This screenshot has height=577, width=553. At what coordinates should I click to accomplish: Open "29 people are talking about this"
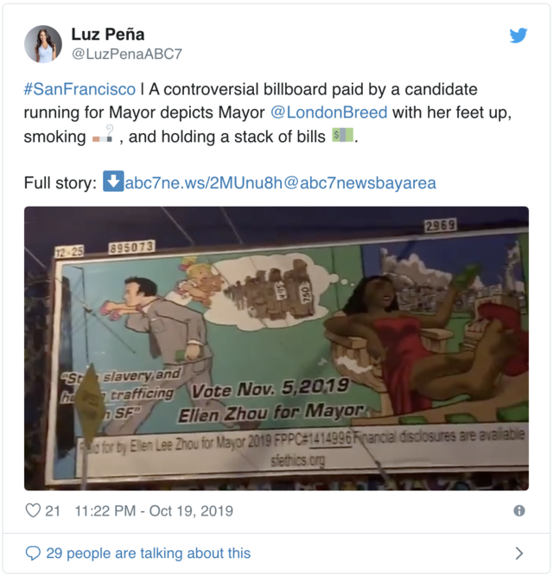[x=149, y=554]
